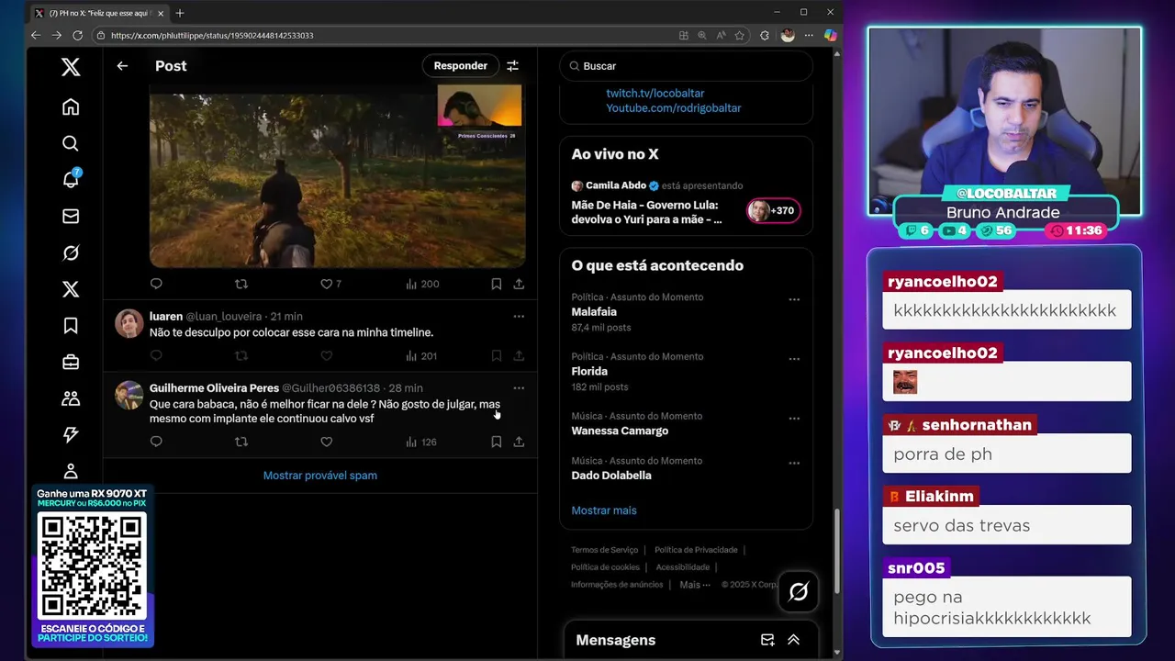Open Wanessa Camargo trending topic
The width and height of the screenshot is (1175, 661).
pyautogui.click(x=687, y=424)
